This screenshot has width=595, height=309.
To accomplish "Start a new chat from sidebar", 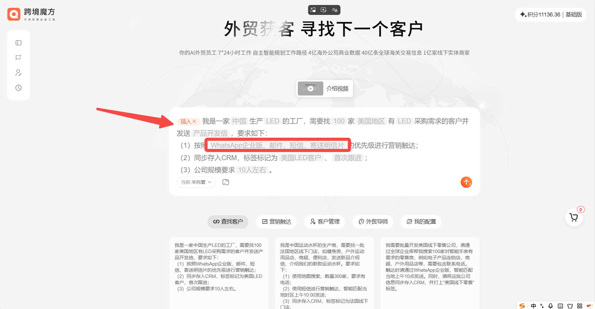I will click(18, 58).
